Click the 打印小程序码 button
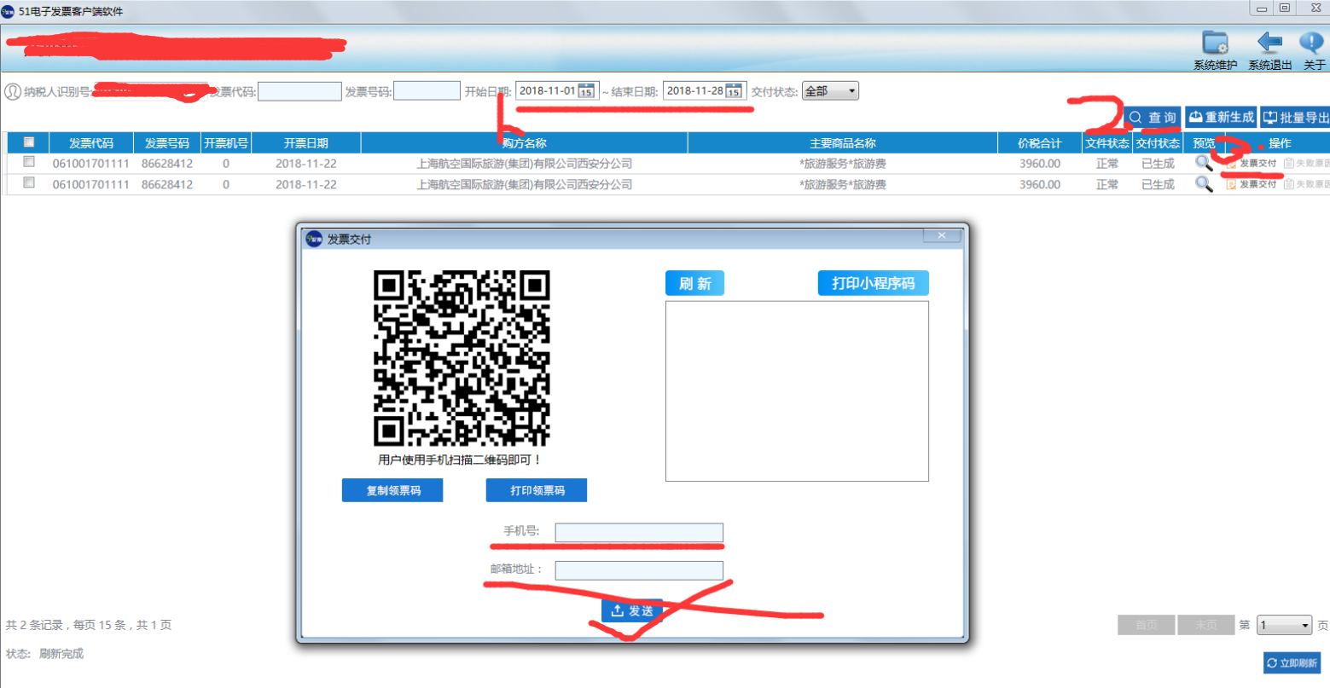Viewport: 1330px width, 688px height. click(874, 284)
